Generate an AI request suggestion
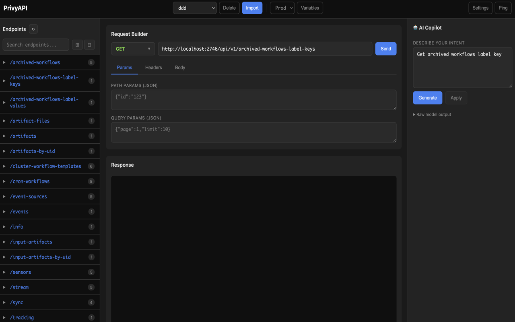The width and height of the screenshot is (515, 322). 427,97
